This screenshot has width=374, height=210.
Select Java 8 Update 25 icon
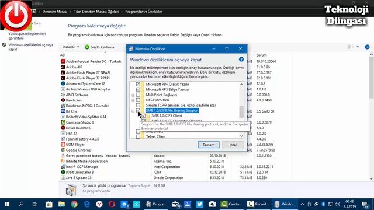tap(63, 178)
